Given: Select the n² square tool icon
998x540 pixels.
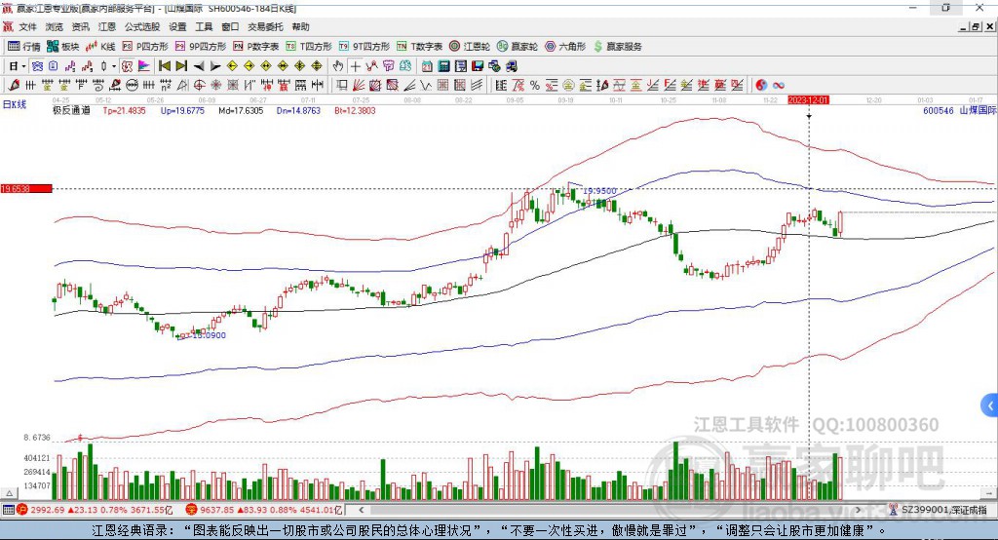Looking at the screenshot, I should [166, 86].
